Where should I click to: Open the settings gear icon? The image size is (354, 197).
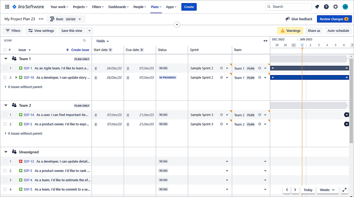pyautogui.click(x=336, y=7)
